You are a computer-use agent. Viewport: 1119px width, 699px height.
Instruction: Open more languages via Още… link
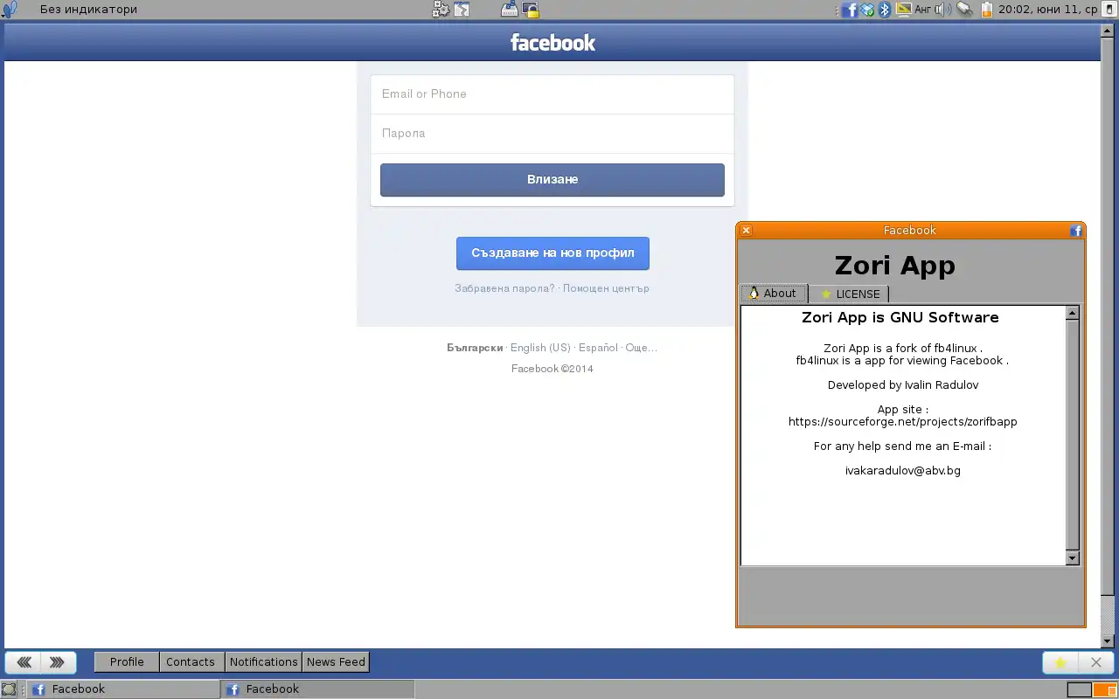[x=641, y=348]
